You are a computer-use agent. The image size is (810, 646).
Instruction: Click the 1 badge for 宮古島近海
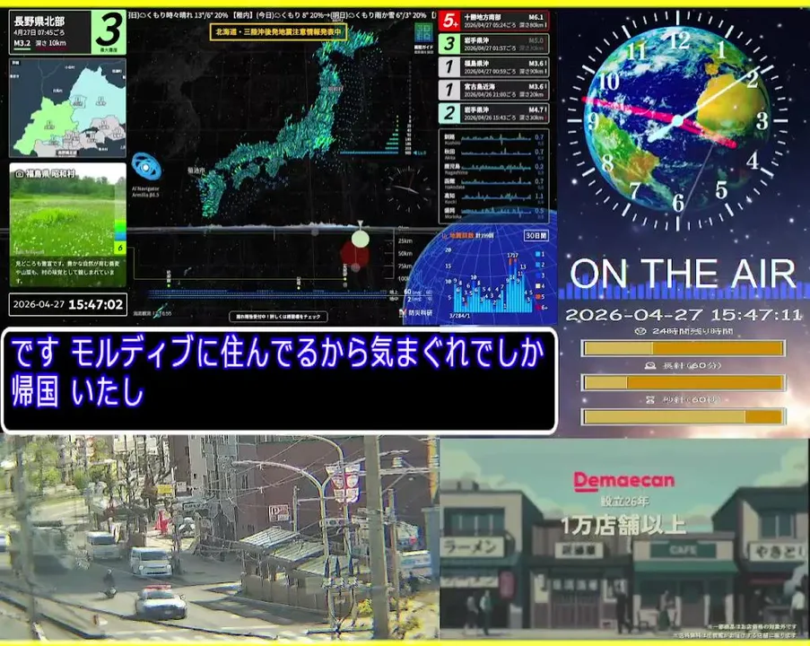[x=449, y=90]
